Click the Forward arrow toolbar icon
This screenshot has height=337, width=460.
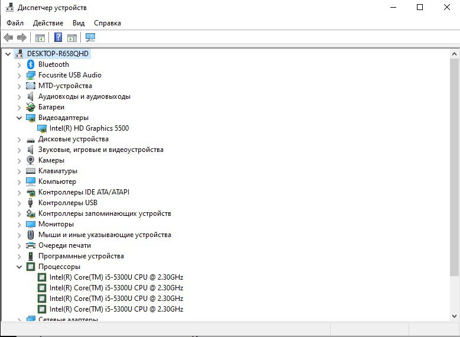pyautogui.click(x=22, y=37)
